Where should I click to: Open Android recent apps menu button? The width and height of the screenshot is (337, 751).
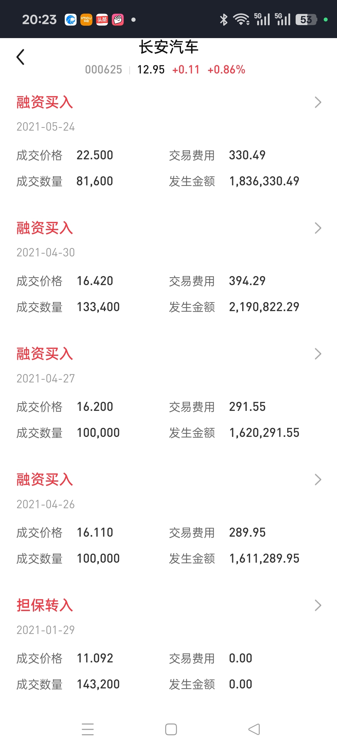coord(88,729)
